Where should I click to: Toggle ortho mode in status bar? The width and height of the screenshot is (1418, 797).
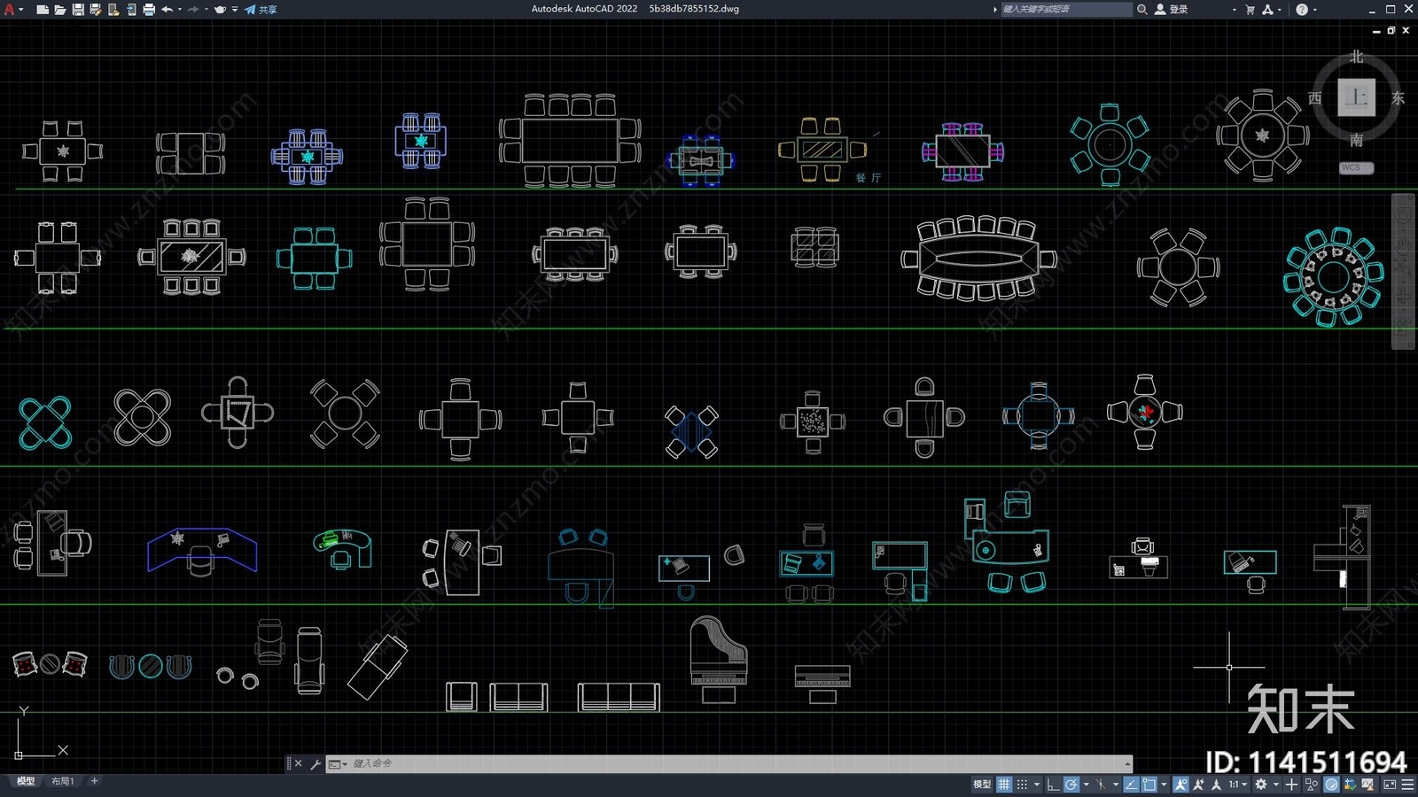[x=1052, y=785]
